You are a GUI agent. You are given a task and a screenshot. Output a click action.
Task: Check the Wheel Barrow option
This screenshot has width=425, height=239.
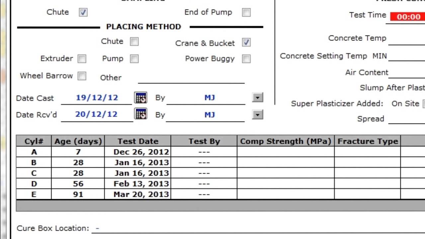[82, 76]
